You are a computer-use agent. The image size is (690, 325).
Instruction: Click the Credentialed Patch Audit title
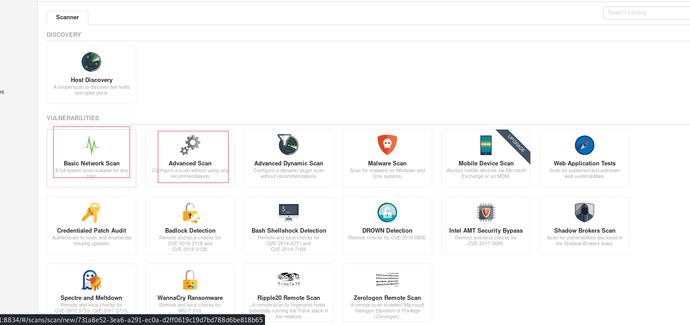91,230
